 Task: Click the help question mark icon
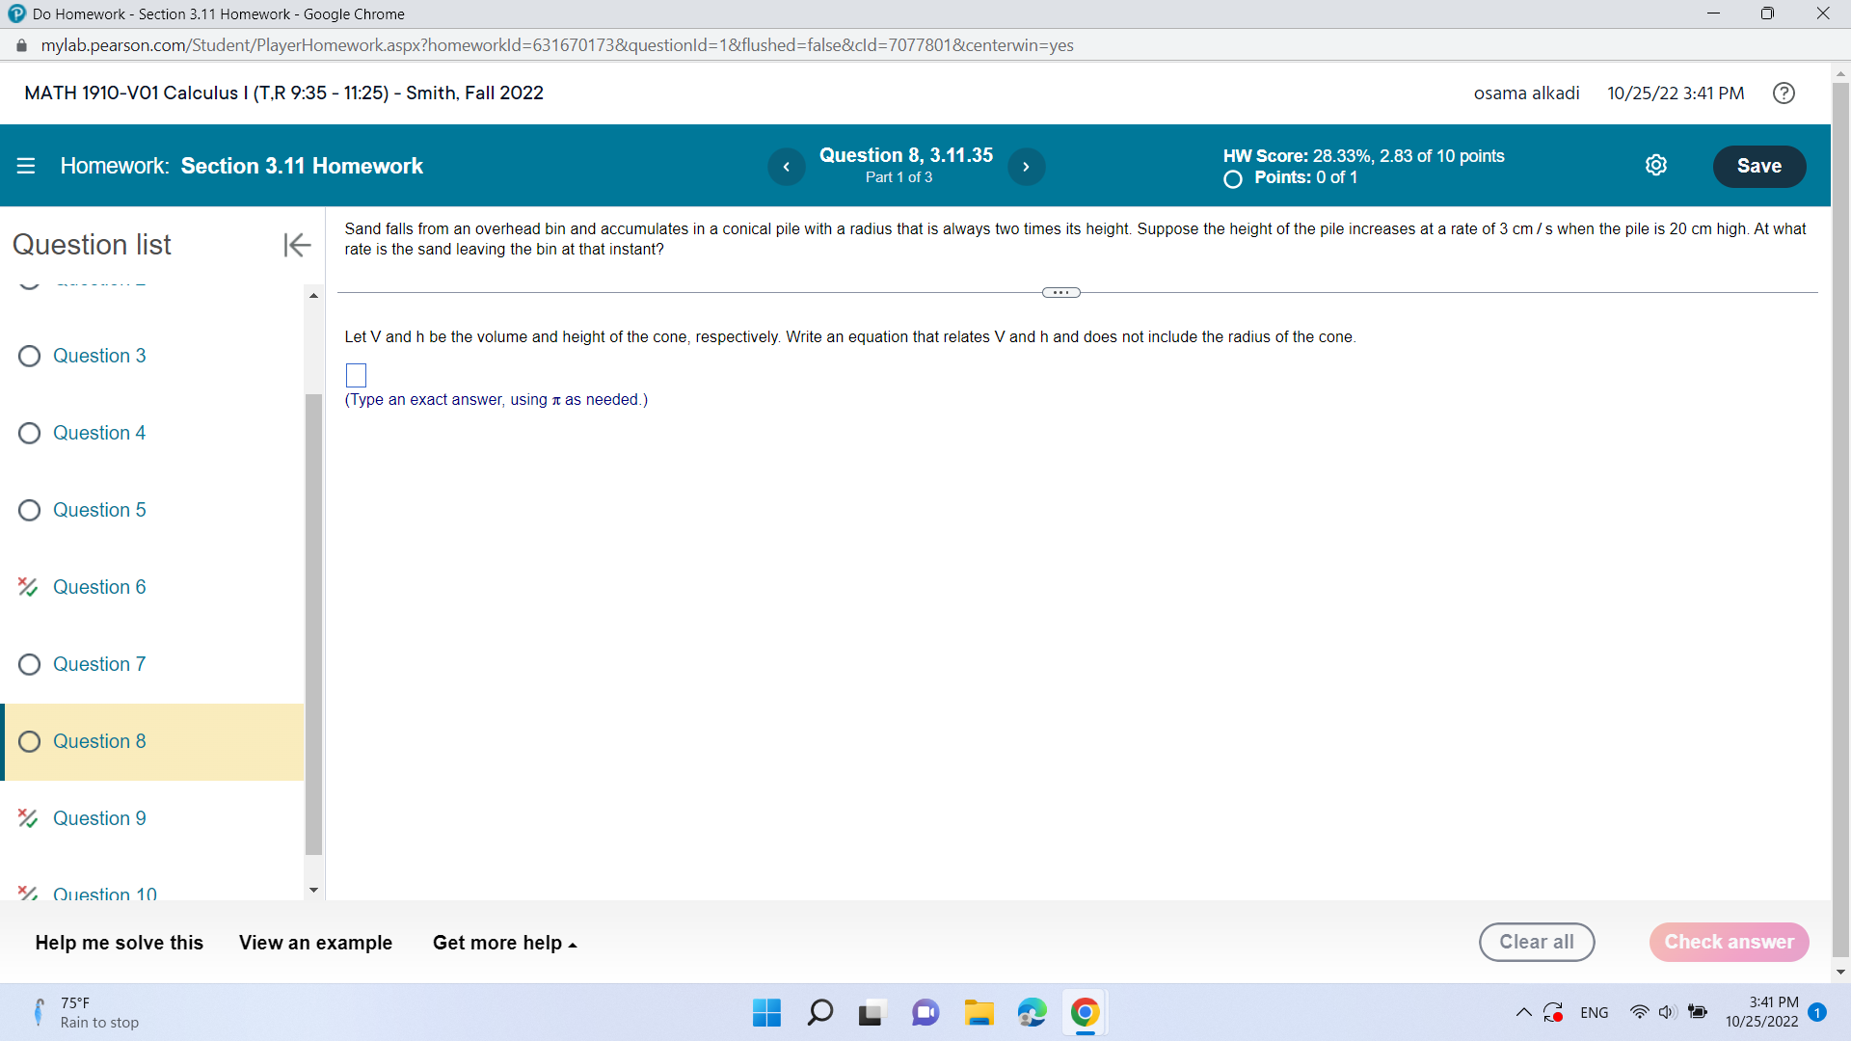1784,93
